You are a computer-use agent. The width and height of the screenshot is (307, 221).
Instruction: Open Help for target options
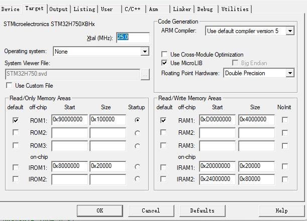click(x=282, y=210)
